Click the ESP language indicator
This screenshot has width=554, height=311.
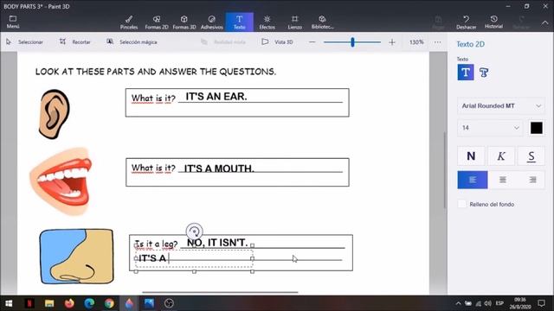(x=499, y=303)
